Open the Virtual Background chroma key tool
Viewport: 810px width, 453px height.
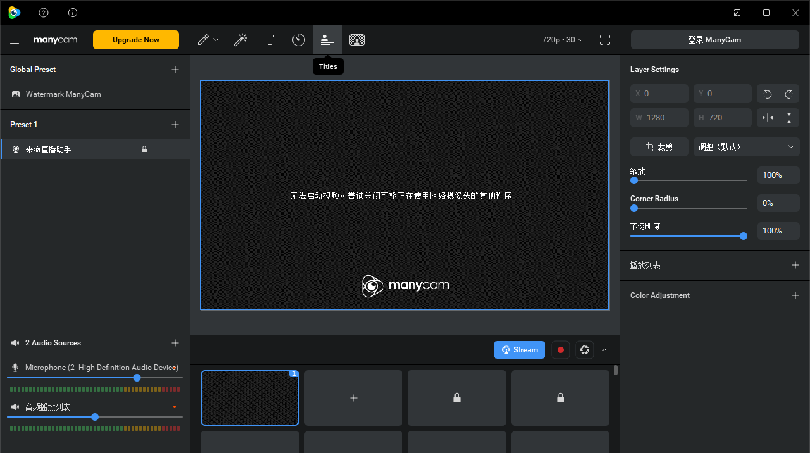pos(357,40)
